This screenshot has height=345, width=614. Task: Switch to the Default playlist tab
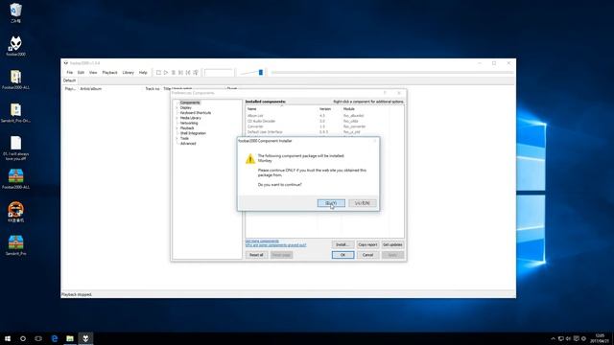pos(69,80)
